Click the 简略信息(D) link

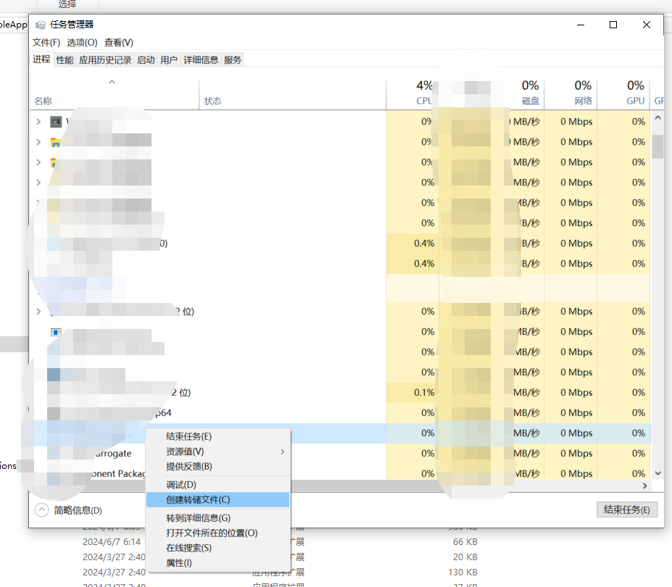tap(78, 510)
